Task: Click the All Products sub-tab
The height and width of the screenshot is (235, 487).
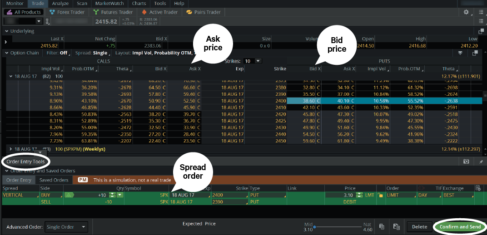Action: (x=24, y=12)
